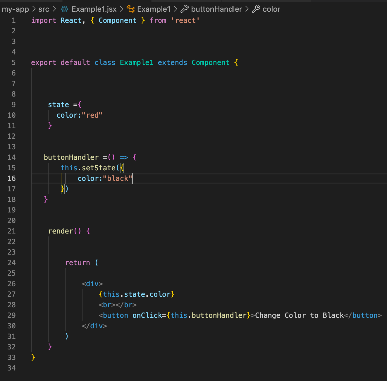Expand the chevron following buttonHandler breadcrumb

[247, 9]
